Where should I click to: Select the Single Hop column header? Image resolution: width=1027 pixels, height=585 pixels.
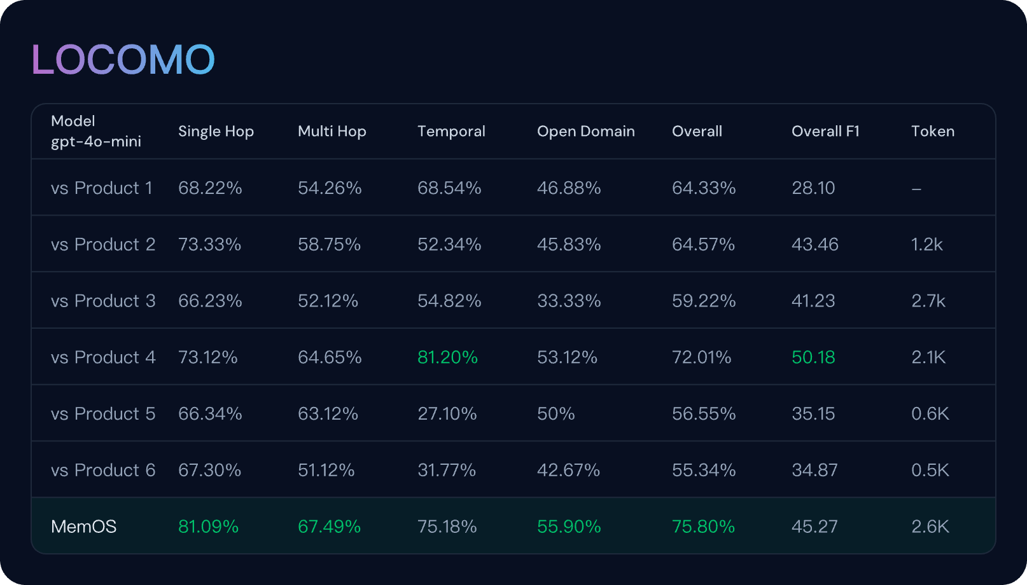pyautogui.click(x=216, y=132)
